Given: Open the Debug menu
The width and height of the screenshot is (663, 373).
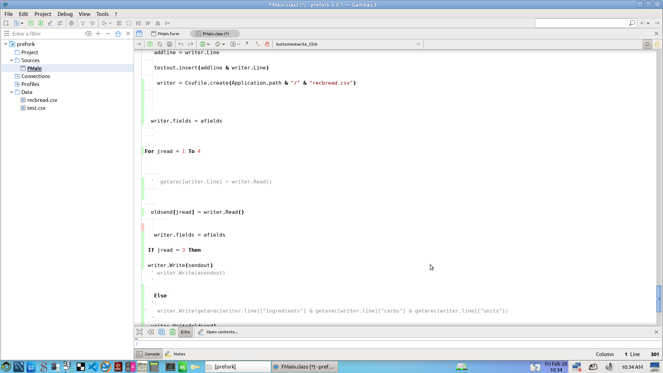Looking at the screenshot, I should (65, 14).
